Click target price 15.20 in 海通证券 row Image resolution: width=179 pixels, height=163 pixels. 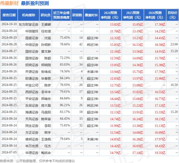(174, 112)
